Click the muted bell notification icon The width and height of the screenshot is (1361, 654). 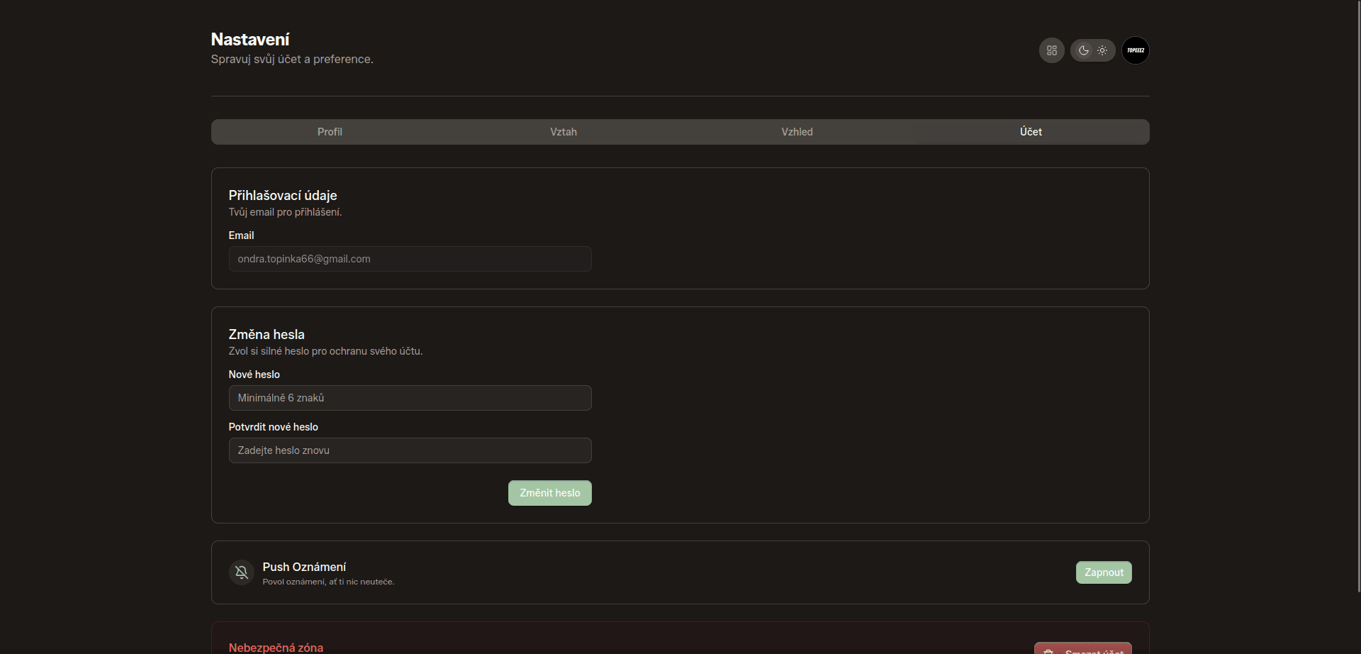coord(242,572)
